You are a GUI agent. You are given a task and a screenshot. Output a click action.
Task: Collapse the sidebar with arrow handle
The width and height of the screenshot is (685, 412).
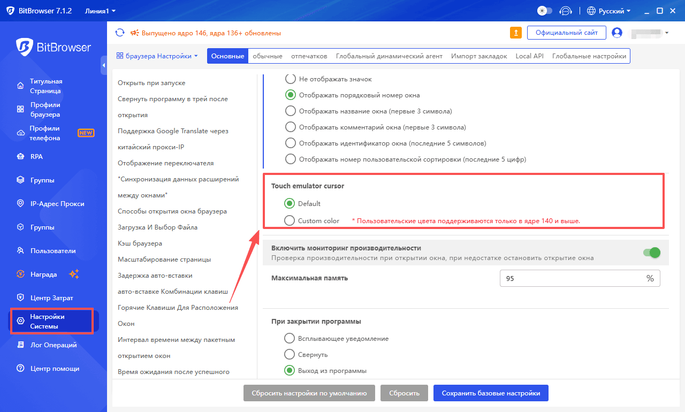click(103, 65)
